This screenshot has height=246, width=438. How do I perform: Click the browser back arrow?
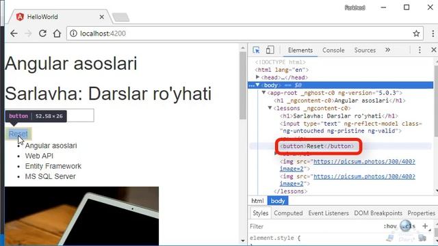click(x=14, y=33)
